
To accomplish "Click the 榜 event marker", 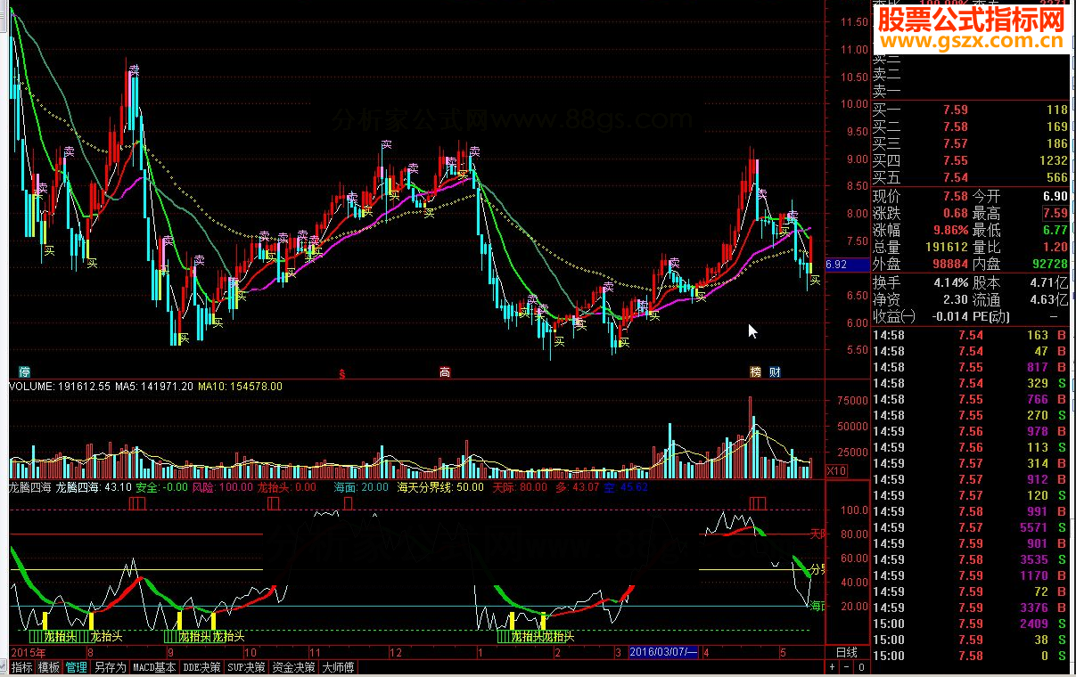I will [x=756, y=371].
